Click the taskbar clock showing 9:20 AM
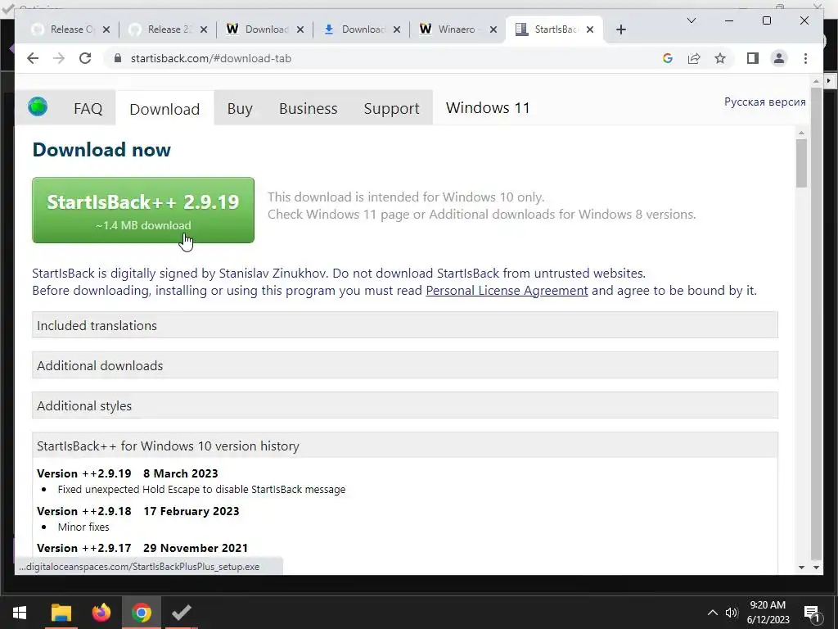 click(x=768, y=613)
